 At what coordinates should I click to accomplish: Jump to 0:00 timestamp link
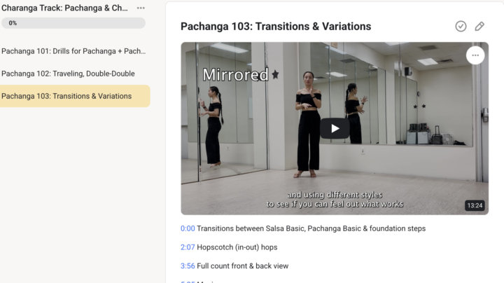[x=188, y=228]
